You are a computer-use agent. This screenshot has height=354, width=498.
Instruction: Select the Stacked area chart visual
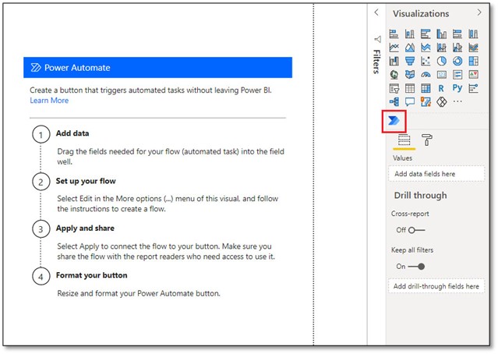(426, 48)
